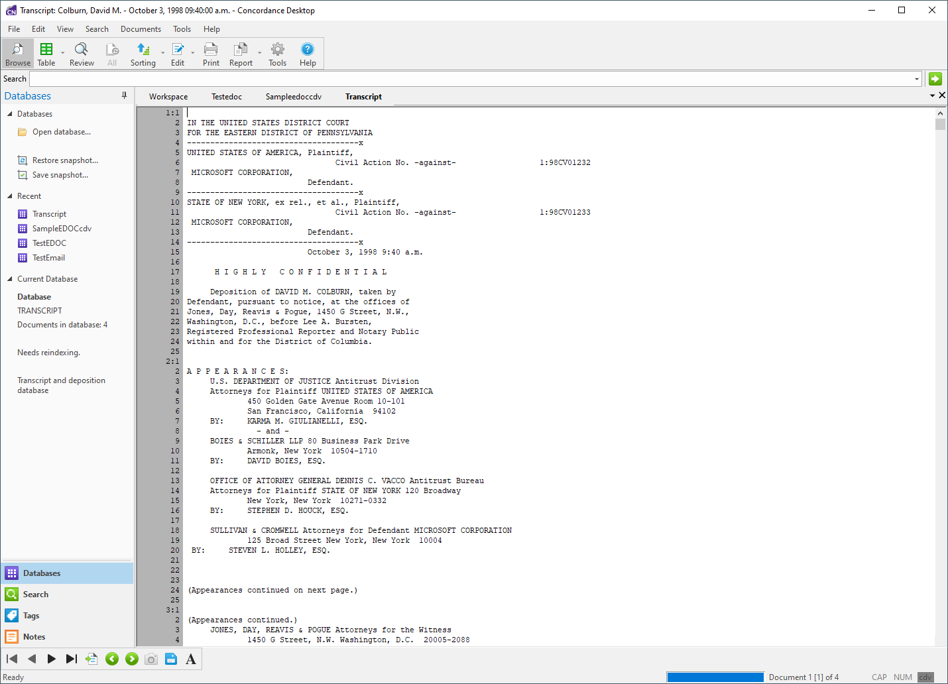Click the All documents toolbar button
Screen dimensions: 948x684
tap(112, 54)
